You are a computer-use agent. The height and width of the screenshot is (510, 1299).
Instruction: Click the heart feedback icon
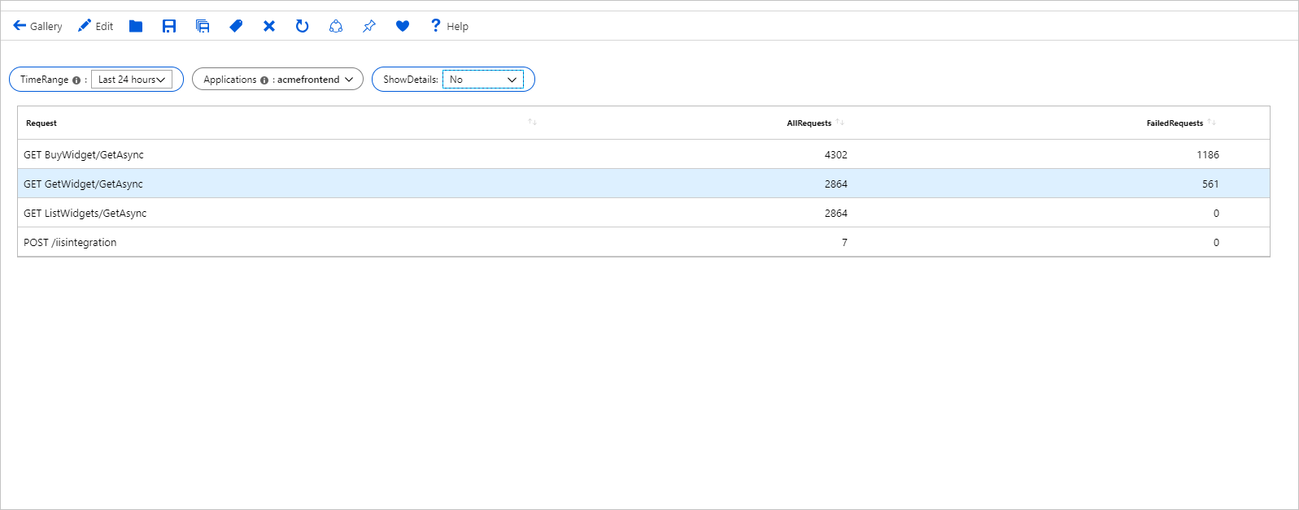(403, 26)
